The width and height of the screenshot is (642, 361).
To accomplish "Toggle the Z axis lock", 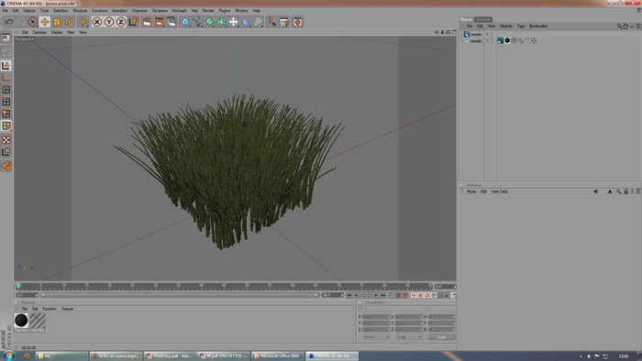I will pos(121,22).
